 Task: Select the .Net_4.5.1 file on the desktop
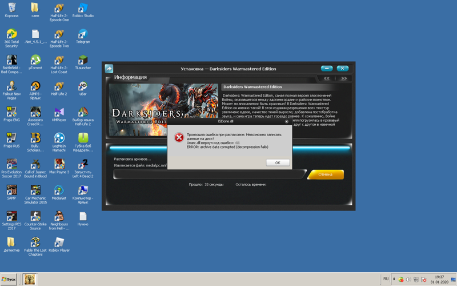click(x=35, y=36)
